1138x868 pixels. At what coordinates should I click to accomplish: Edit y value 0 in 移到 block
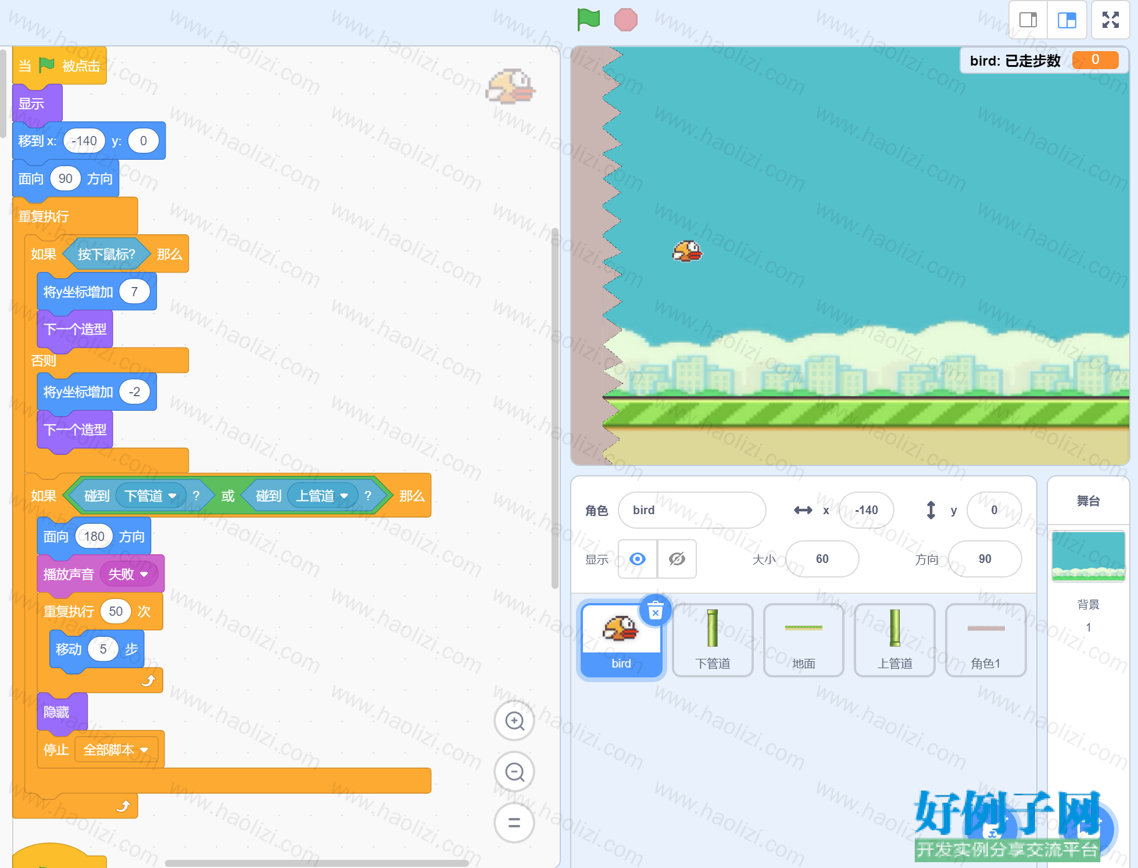pos(144,141)
